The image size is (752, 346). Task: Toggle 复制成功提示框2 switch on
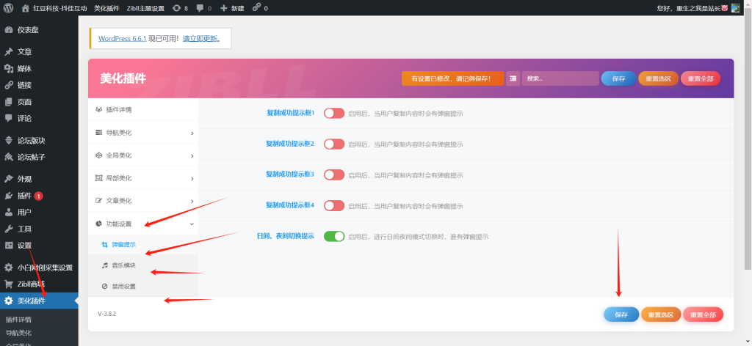point(334,144)
